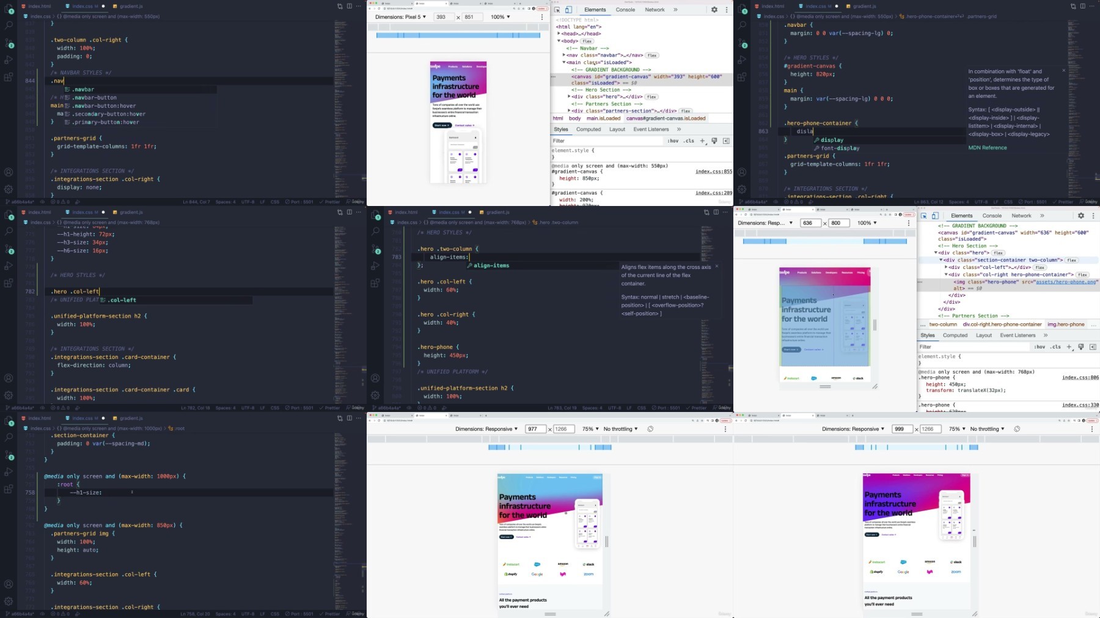Screen dimensions: 1100x618
Task: Open Dimensions: Responsive dropdown beside width 977
Action: [486, 429]
